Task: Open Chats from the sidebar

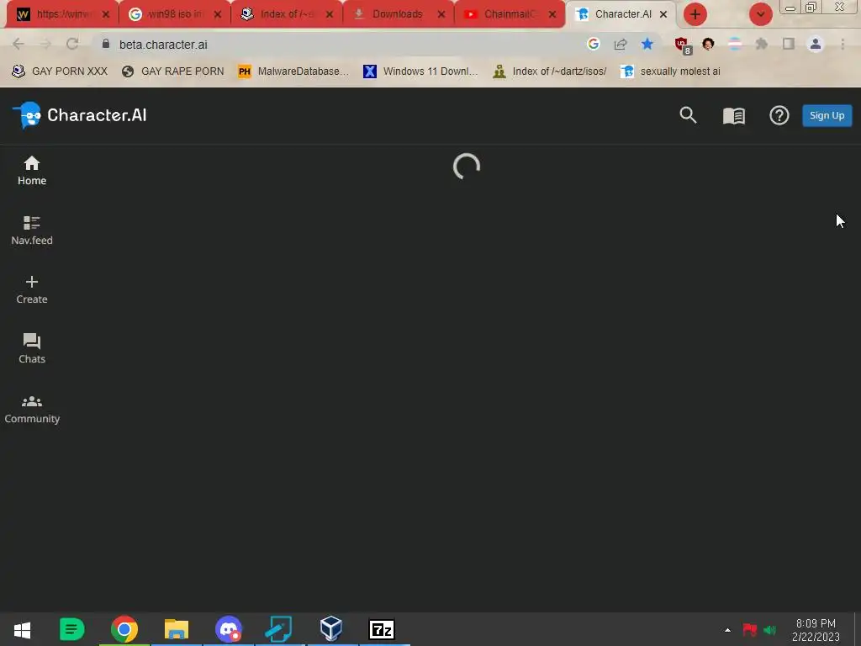Action: coord(32,349)
